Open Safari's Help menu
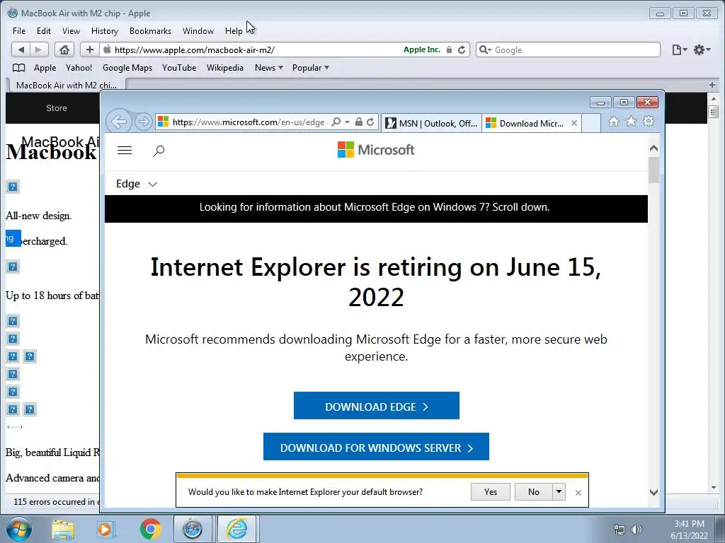725x543 pixels. coord(234,31)
